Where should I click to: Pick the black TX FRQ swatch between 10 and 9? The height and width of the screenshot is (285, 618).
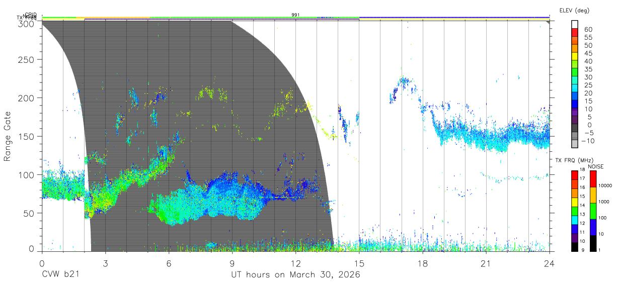(575, 246)
